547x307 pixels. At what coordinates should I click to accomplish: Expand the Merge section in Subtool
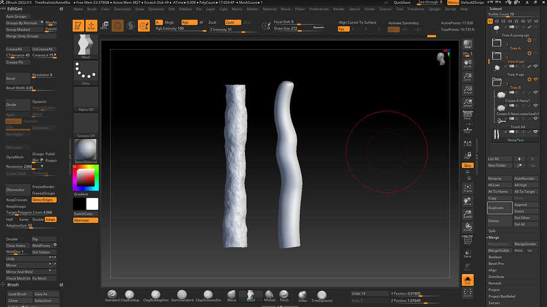pos(493,237)
